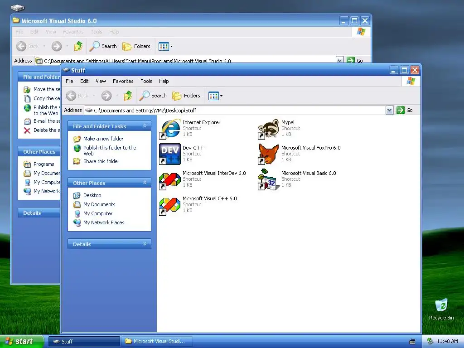
Task: Collapse File and Folder Tasks panel in Stuff
Action: [x=145, y=126]
